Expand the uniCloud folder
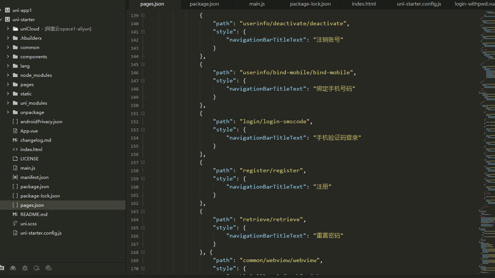Image resolution: width=495 pixels, height=278 pixels. [8, 29]
